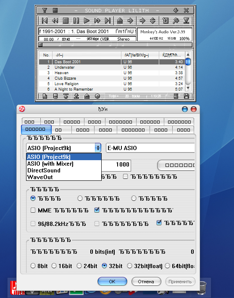Click the down-arrow tray icon in Lilith title bar
This screenshot has height=298, width=234.
[176, 10]
